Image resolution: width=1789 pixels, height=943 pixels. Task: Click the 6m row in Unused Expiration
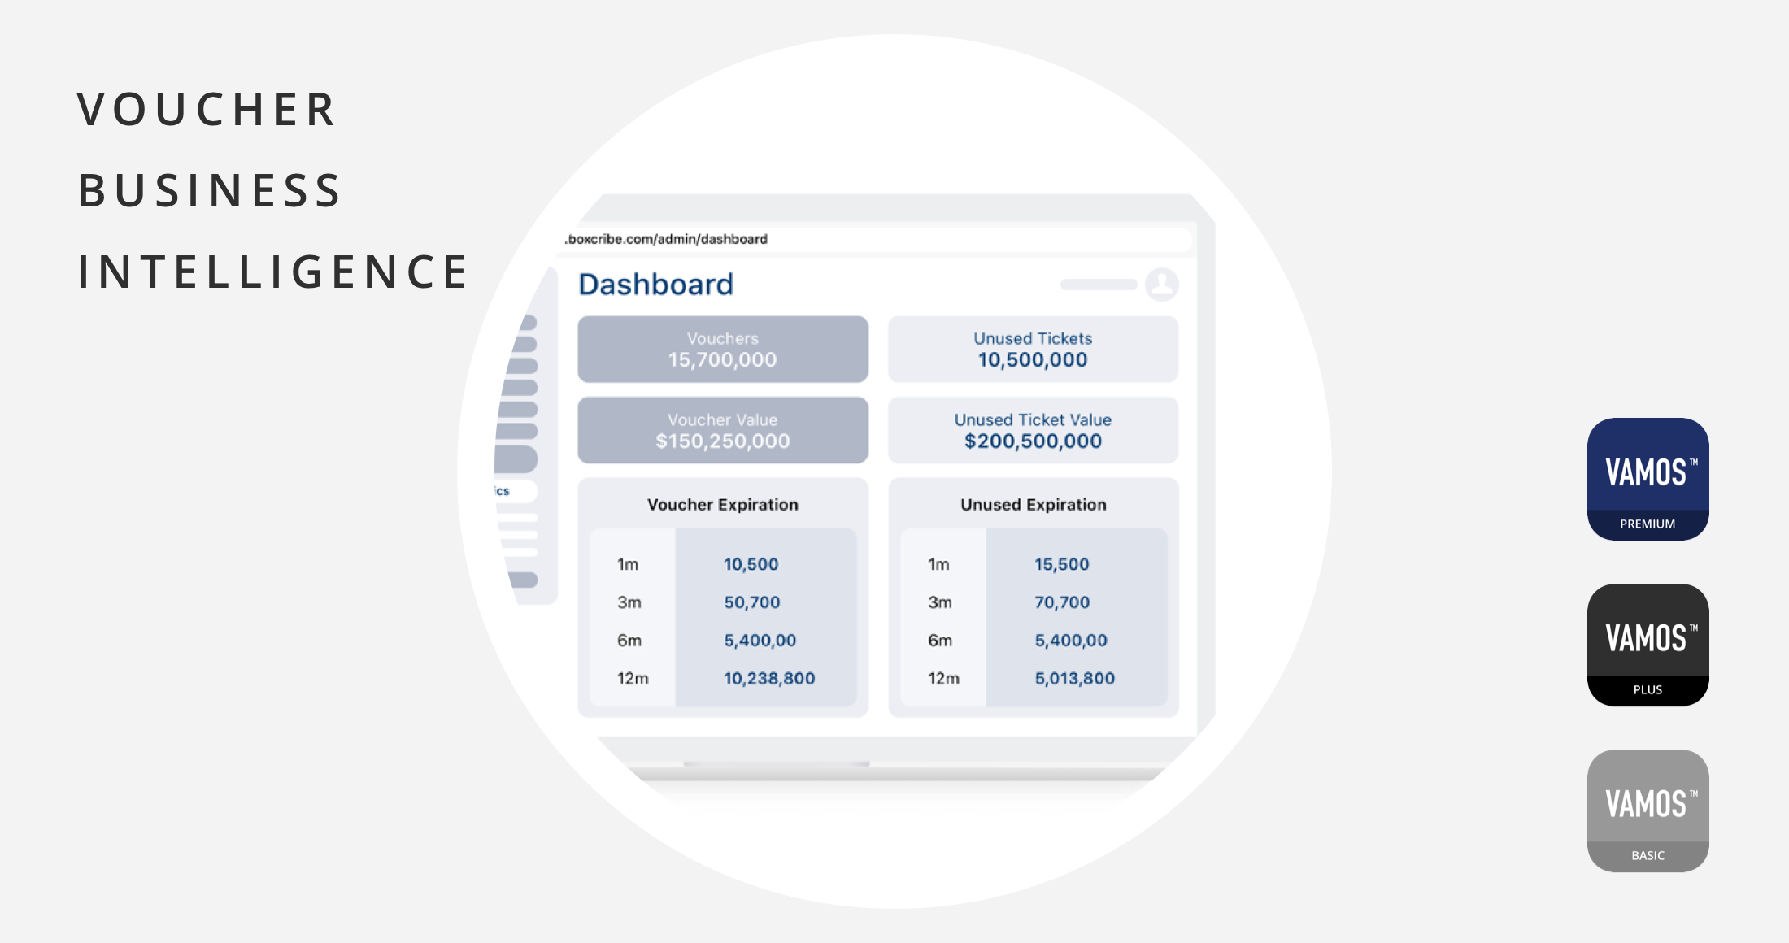(x=1034, y=641)
